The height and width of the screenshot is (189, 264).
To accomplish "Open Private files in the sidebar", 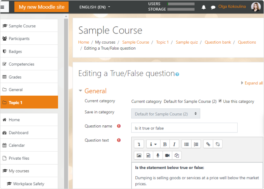I will (29, 158).
